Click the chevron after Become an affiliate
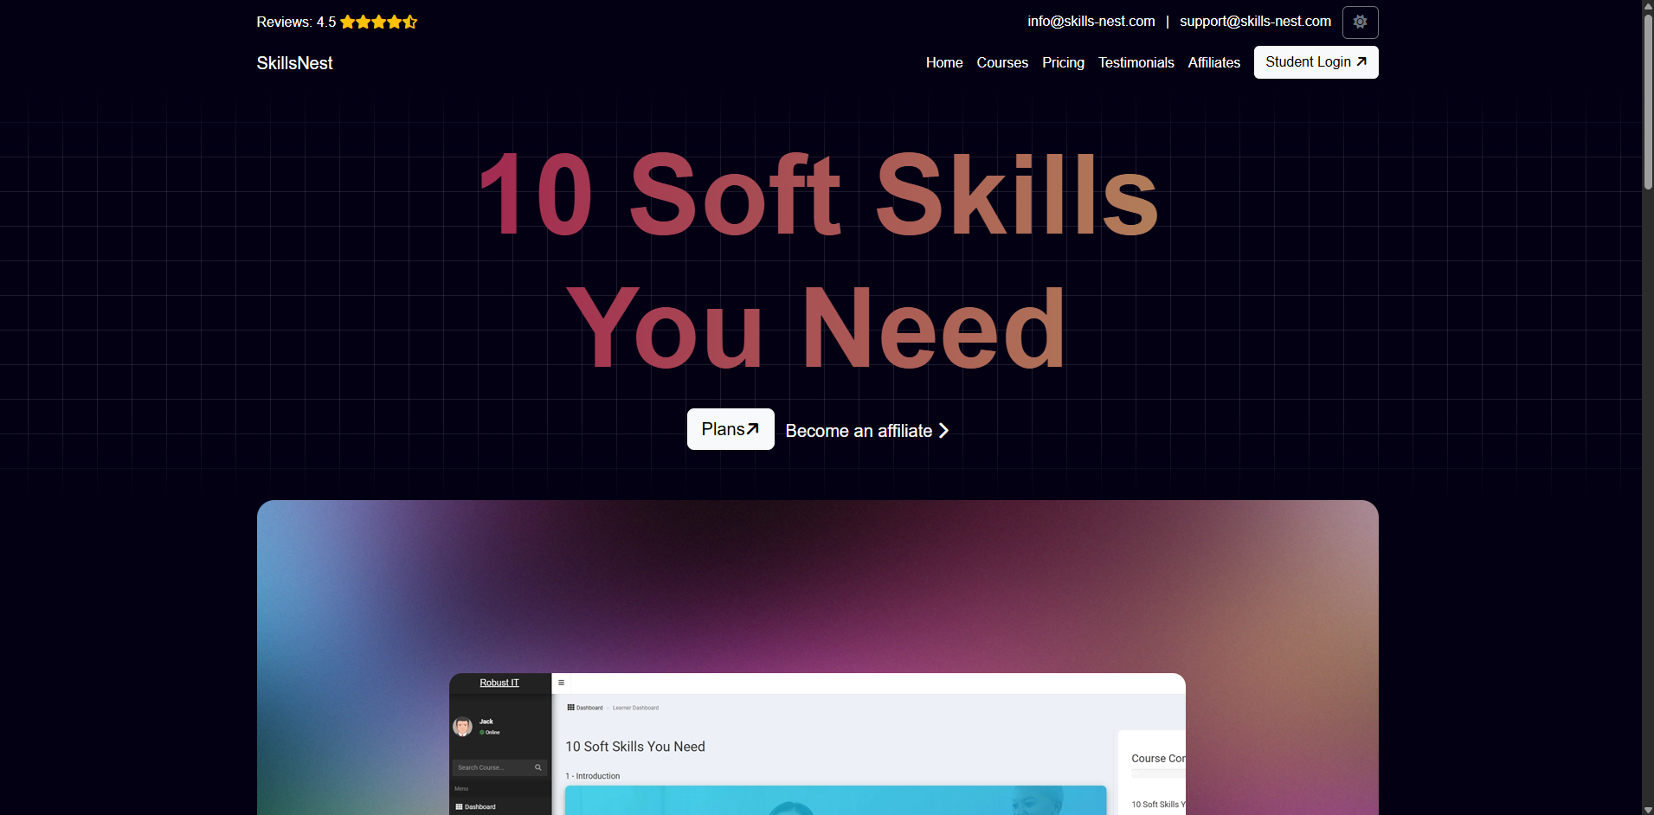The image size is (1654, 815). [x=943, y=431]
